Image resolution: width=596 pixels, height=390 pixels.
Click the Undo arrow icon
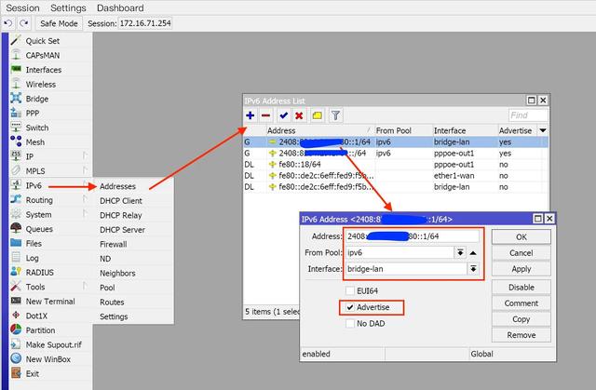[8, 23]
